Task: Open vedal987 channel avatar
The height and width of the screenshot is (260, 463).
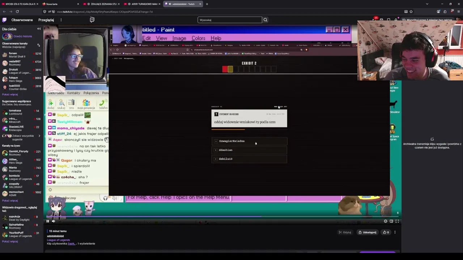Action: [x=5, y=63]
